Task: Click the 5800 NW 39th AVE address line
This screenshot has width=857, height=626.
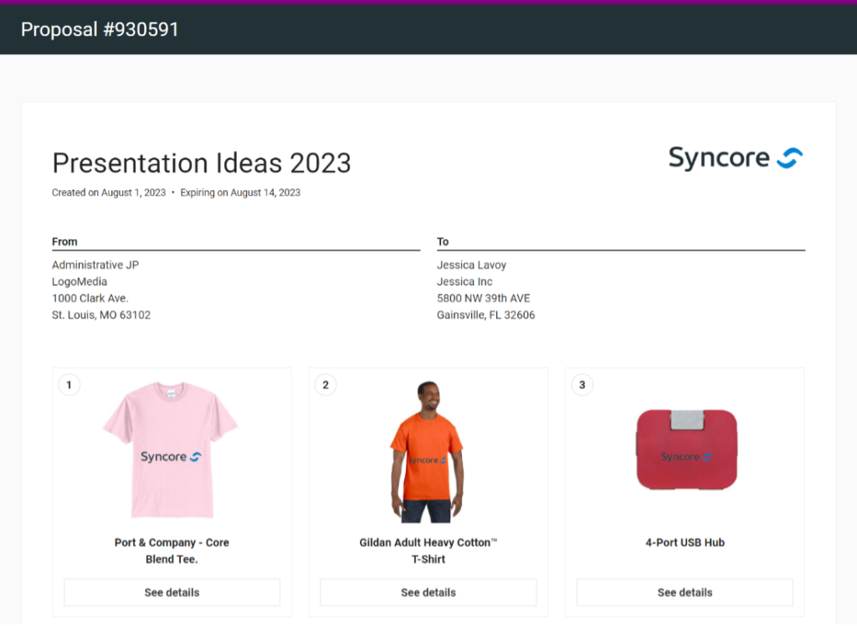Action: click(483, 299)
